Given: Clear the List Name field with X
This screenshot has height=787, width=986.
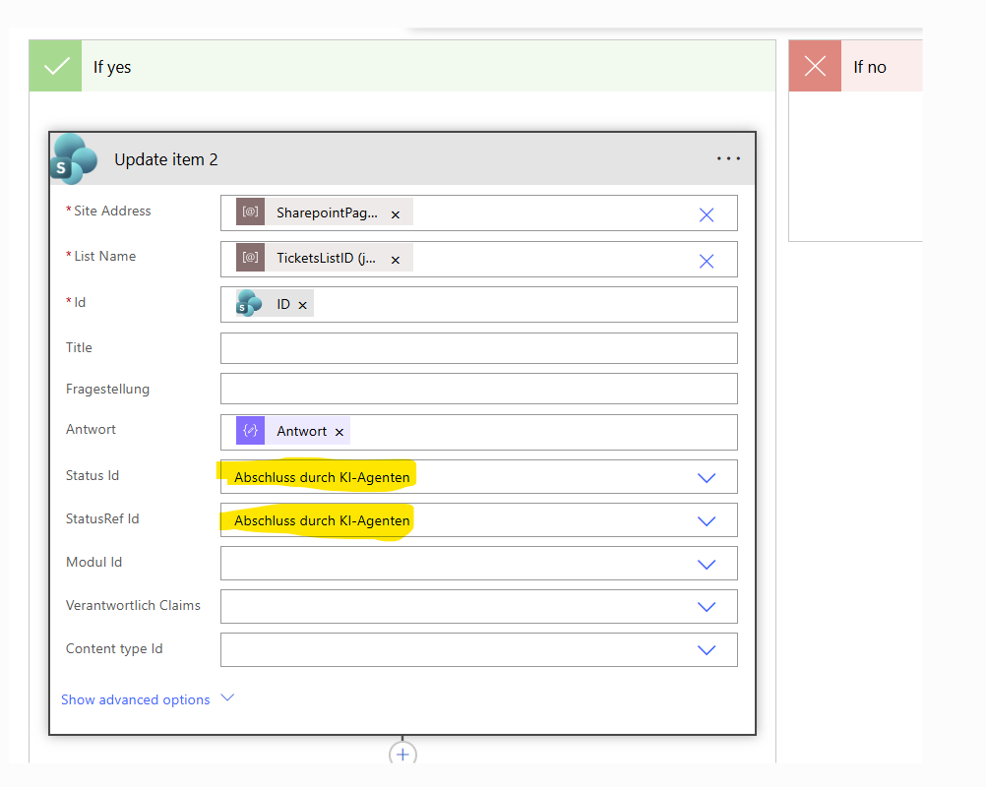Looking at the screenshot, I should point(706,261).
